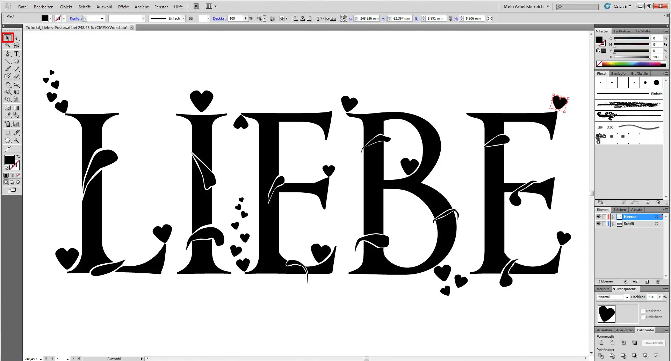The width and height of the screenshot is (671, 361).
Task: Click the Unite shape mode in Pathfinder
Action: coord(601,342)
